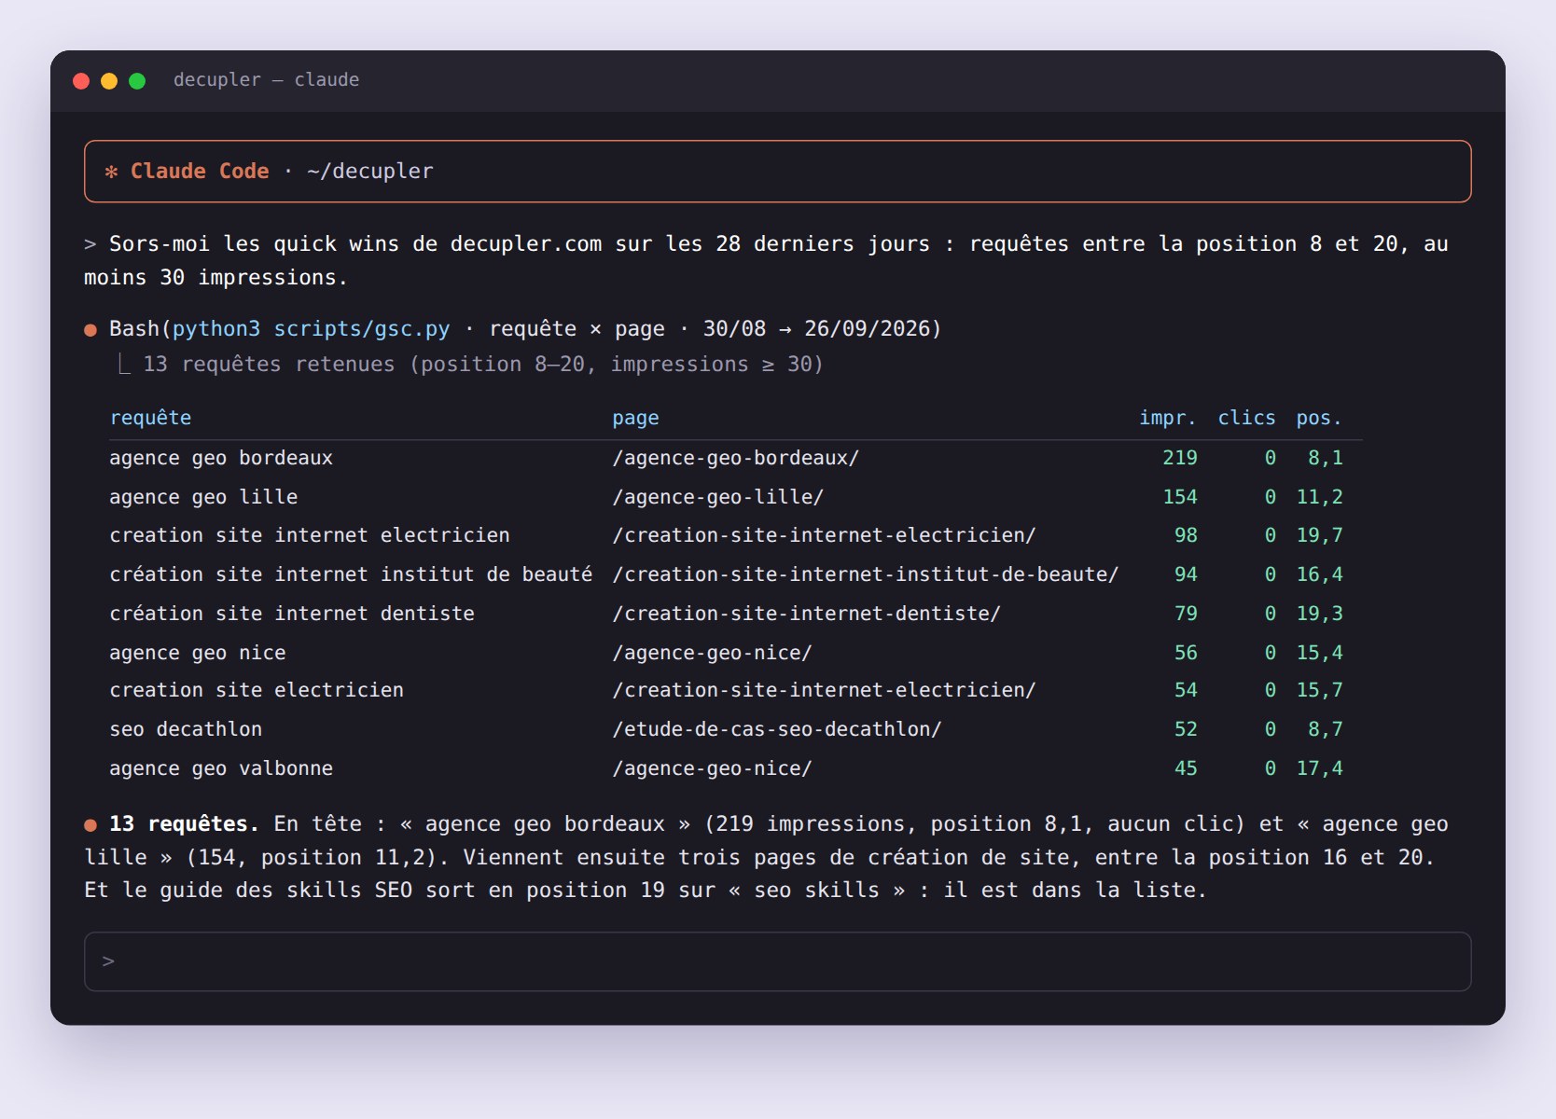Click the 'impr.' column header

point(1167,418)
